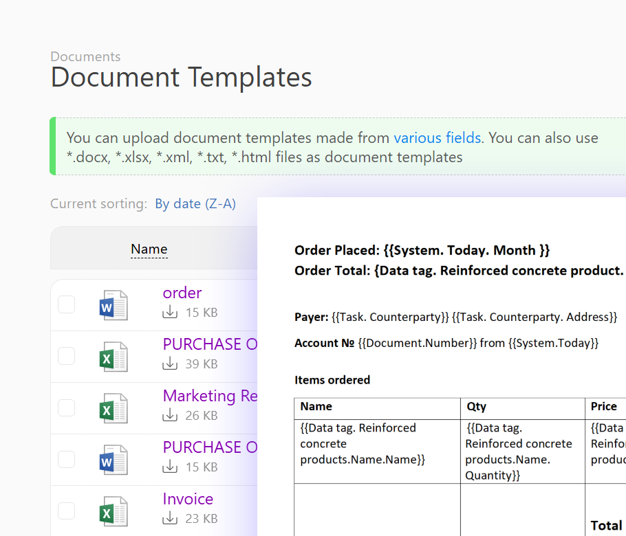Viewport: 626px width, 536px height.
Task: Click the 39 KB file size text
Action: [202, 364]
